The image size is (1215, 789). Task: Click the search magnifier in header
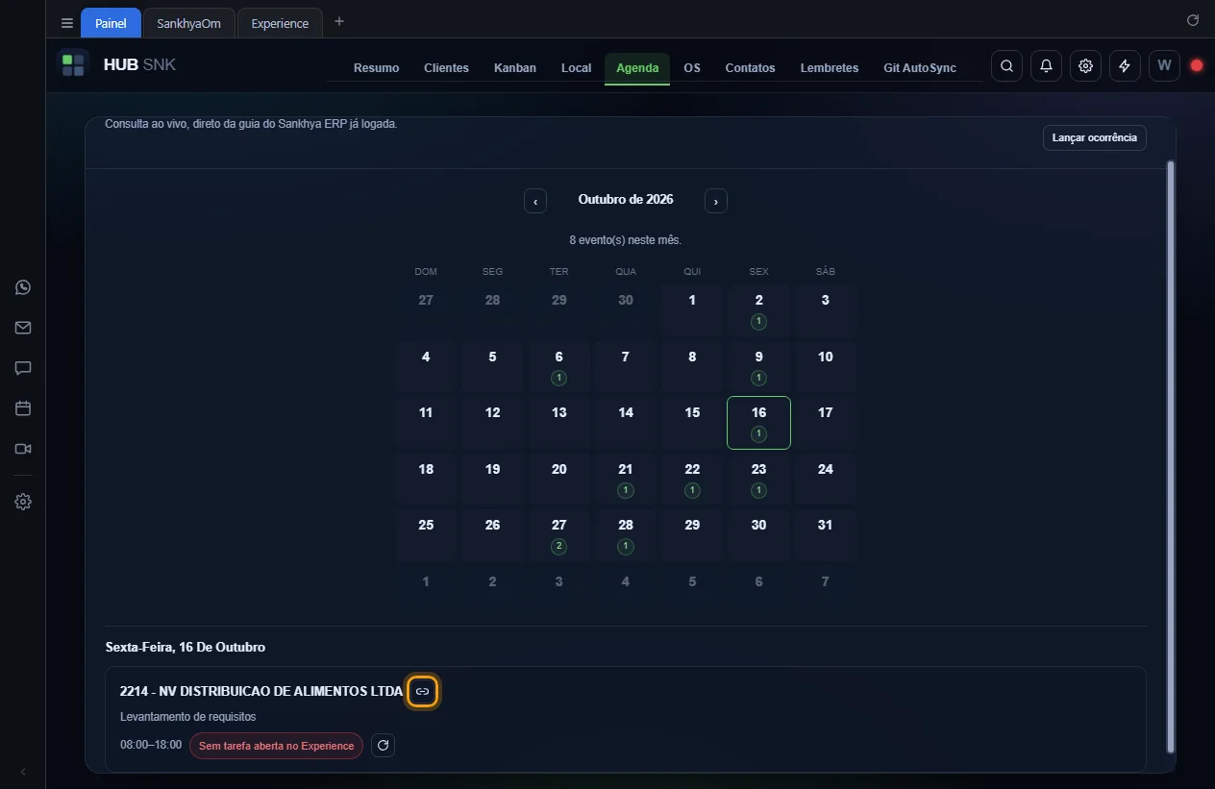coord(1006,66)
